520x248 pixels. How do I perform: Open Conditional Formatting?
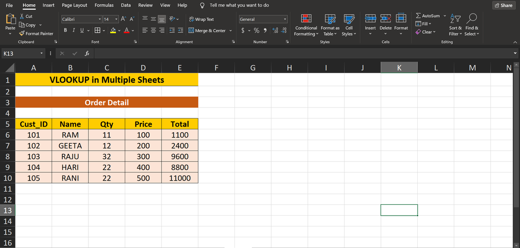click(307, 25)
